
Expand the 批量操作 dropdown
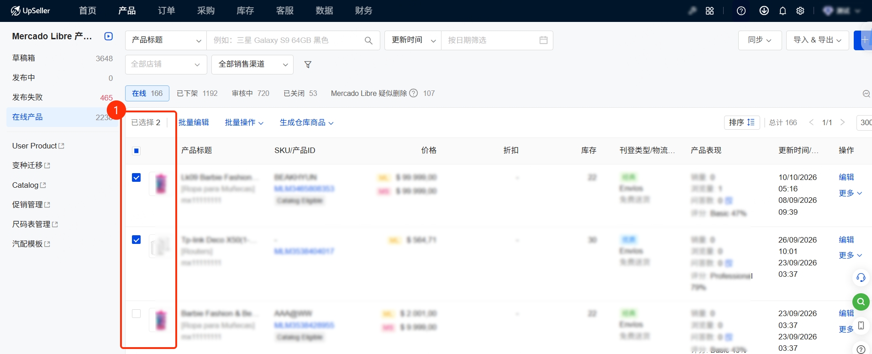point(244,122)
